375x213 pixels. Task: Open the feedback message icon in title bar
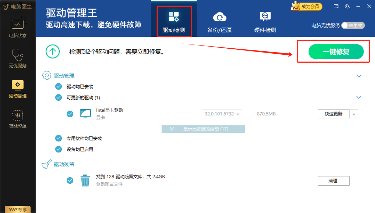pos(336,6)
